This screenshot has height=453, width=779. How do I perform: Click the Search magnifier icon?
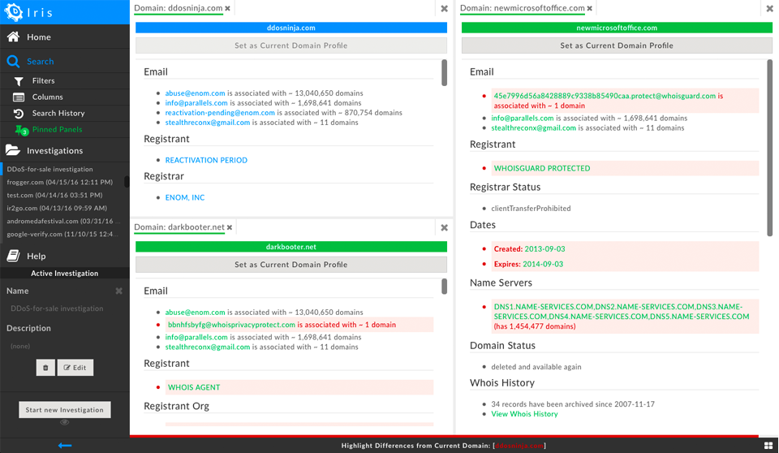pyautogui.click(x=14, y=61)
